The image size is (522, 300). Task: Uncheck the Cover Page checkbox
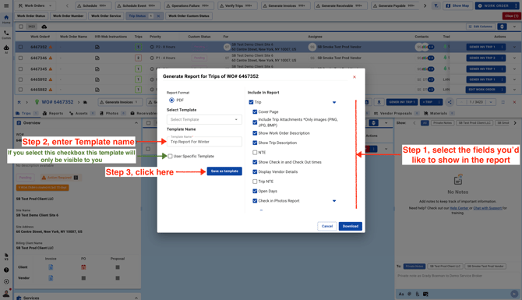pos(255,112)
